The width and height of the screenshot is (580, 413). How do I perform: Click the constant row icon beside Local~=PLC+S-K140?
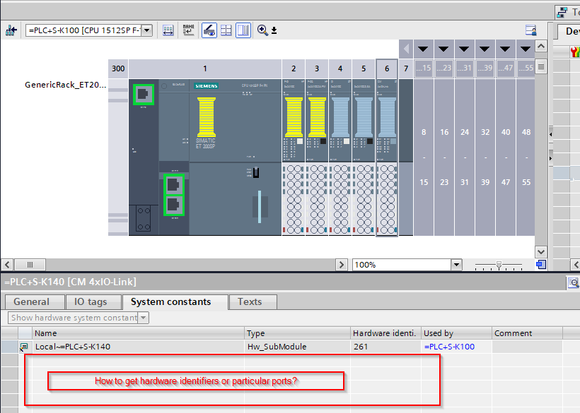pyautogui.click(x=24, y=347)
